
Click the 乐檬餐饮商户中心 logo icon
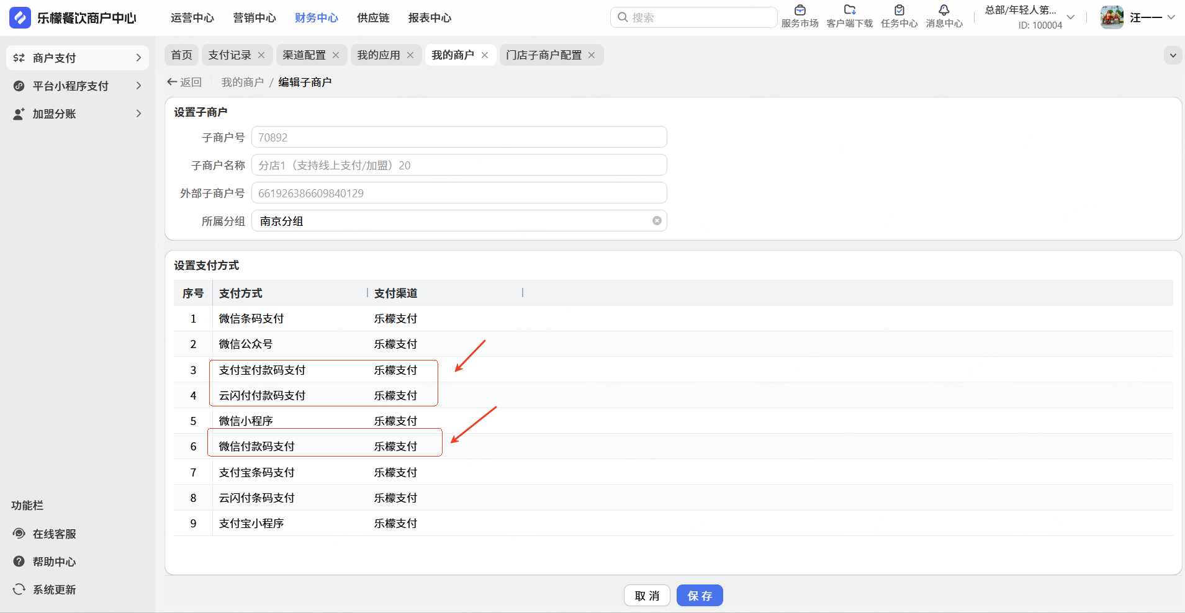(20, 17)
